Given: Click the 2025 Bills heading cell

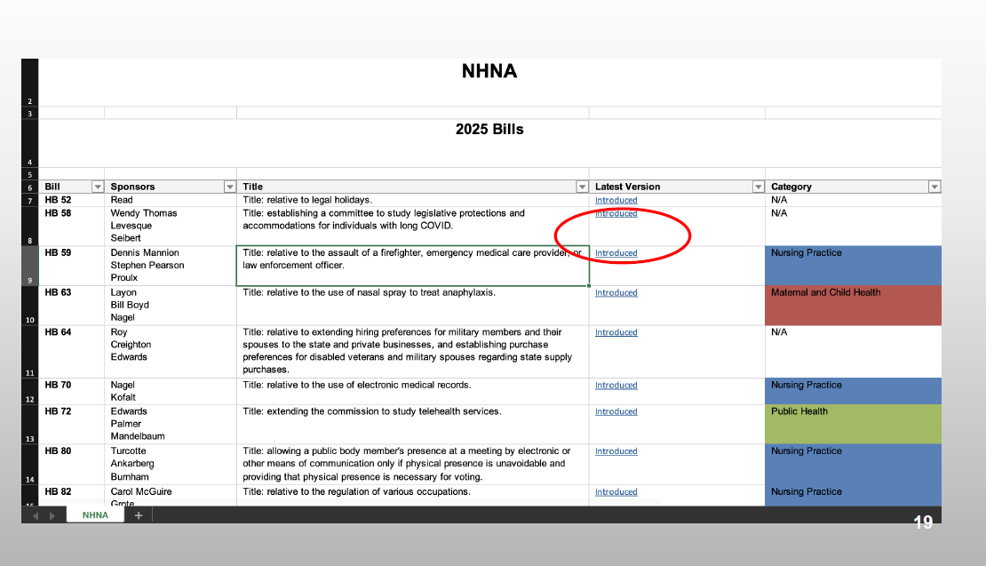Looking at the screenshot, I should [x=489, y=130].
